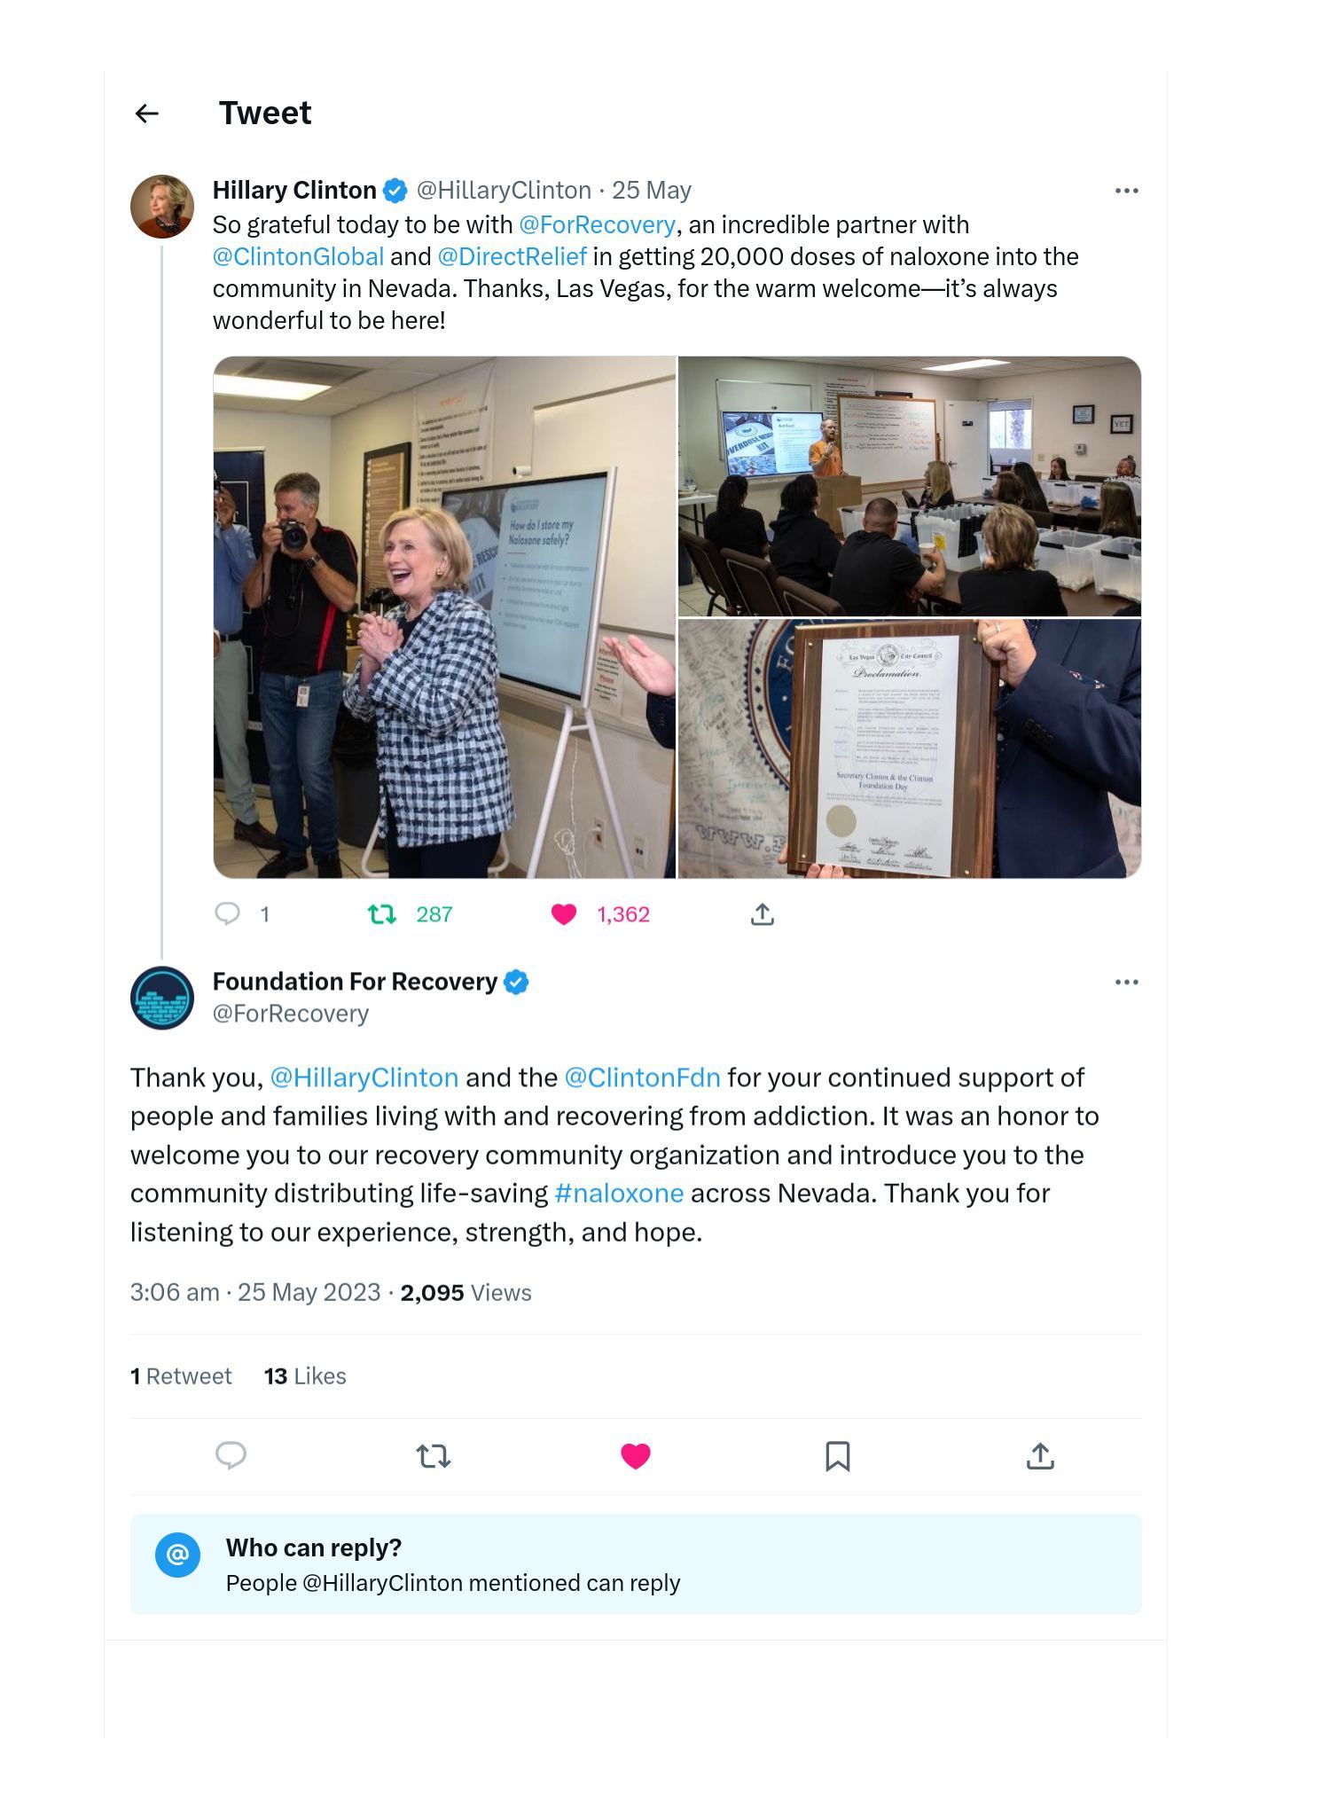Bookmark the Foundation For Recovery tweet

838,1455
